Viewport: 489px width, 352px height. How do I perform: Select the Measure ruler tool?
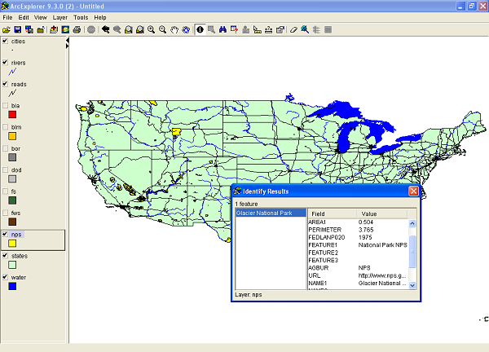[258, 30]
